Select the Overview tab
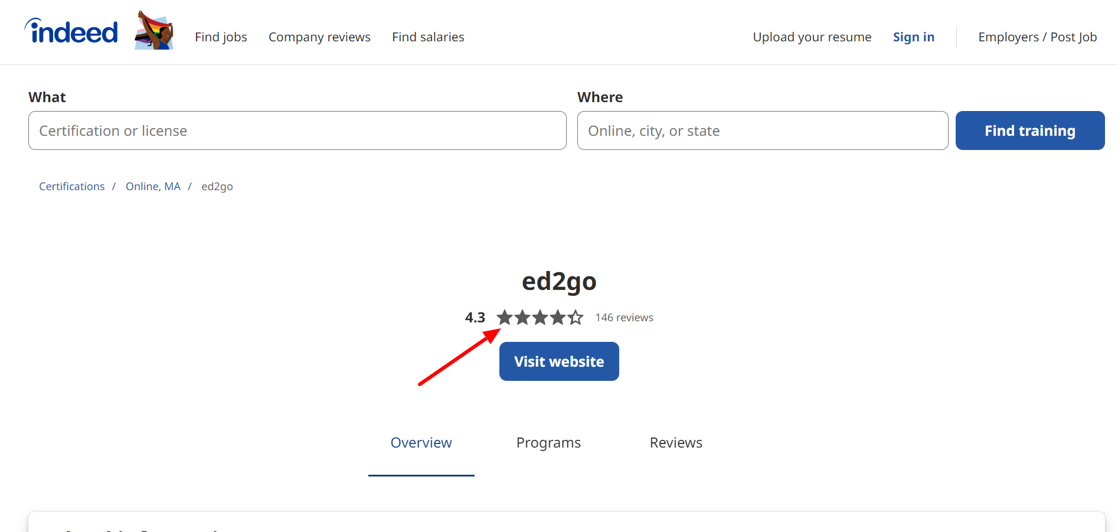This screenshot has height=532, width=1118. coord(421,442)
